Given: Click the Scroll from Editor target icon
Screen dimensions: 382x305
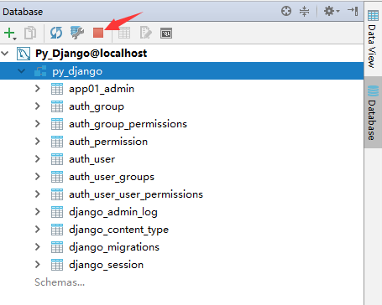Looking at the screenshot, I should [x=286, y=11].
